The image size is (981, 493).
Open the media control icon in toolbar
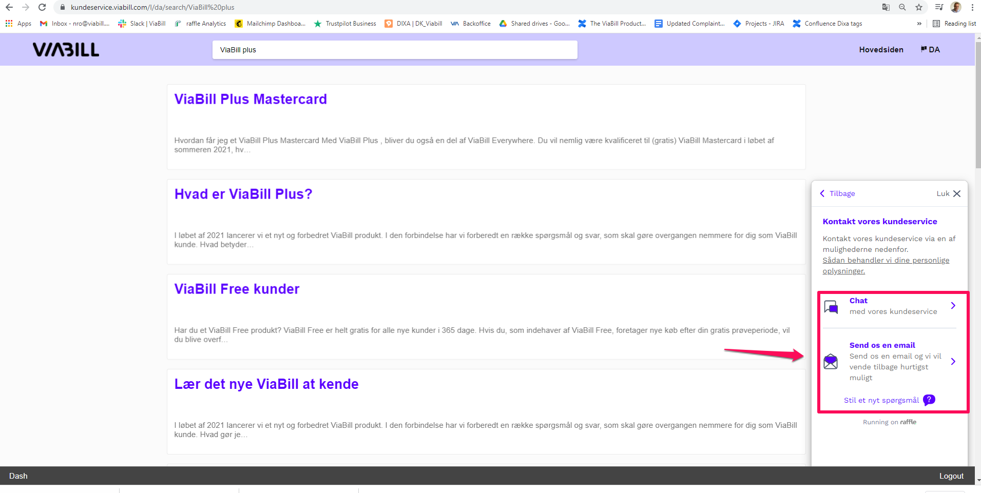coord(939,7)
